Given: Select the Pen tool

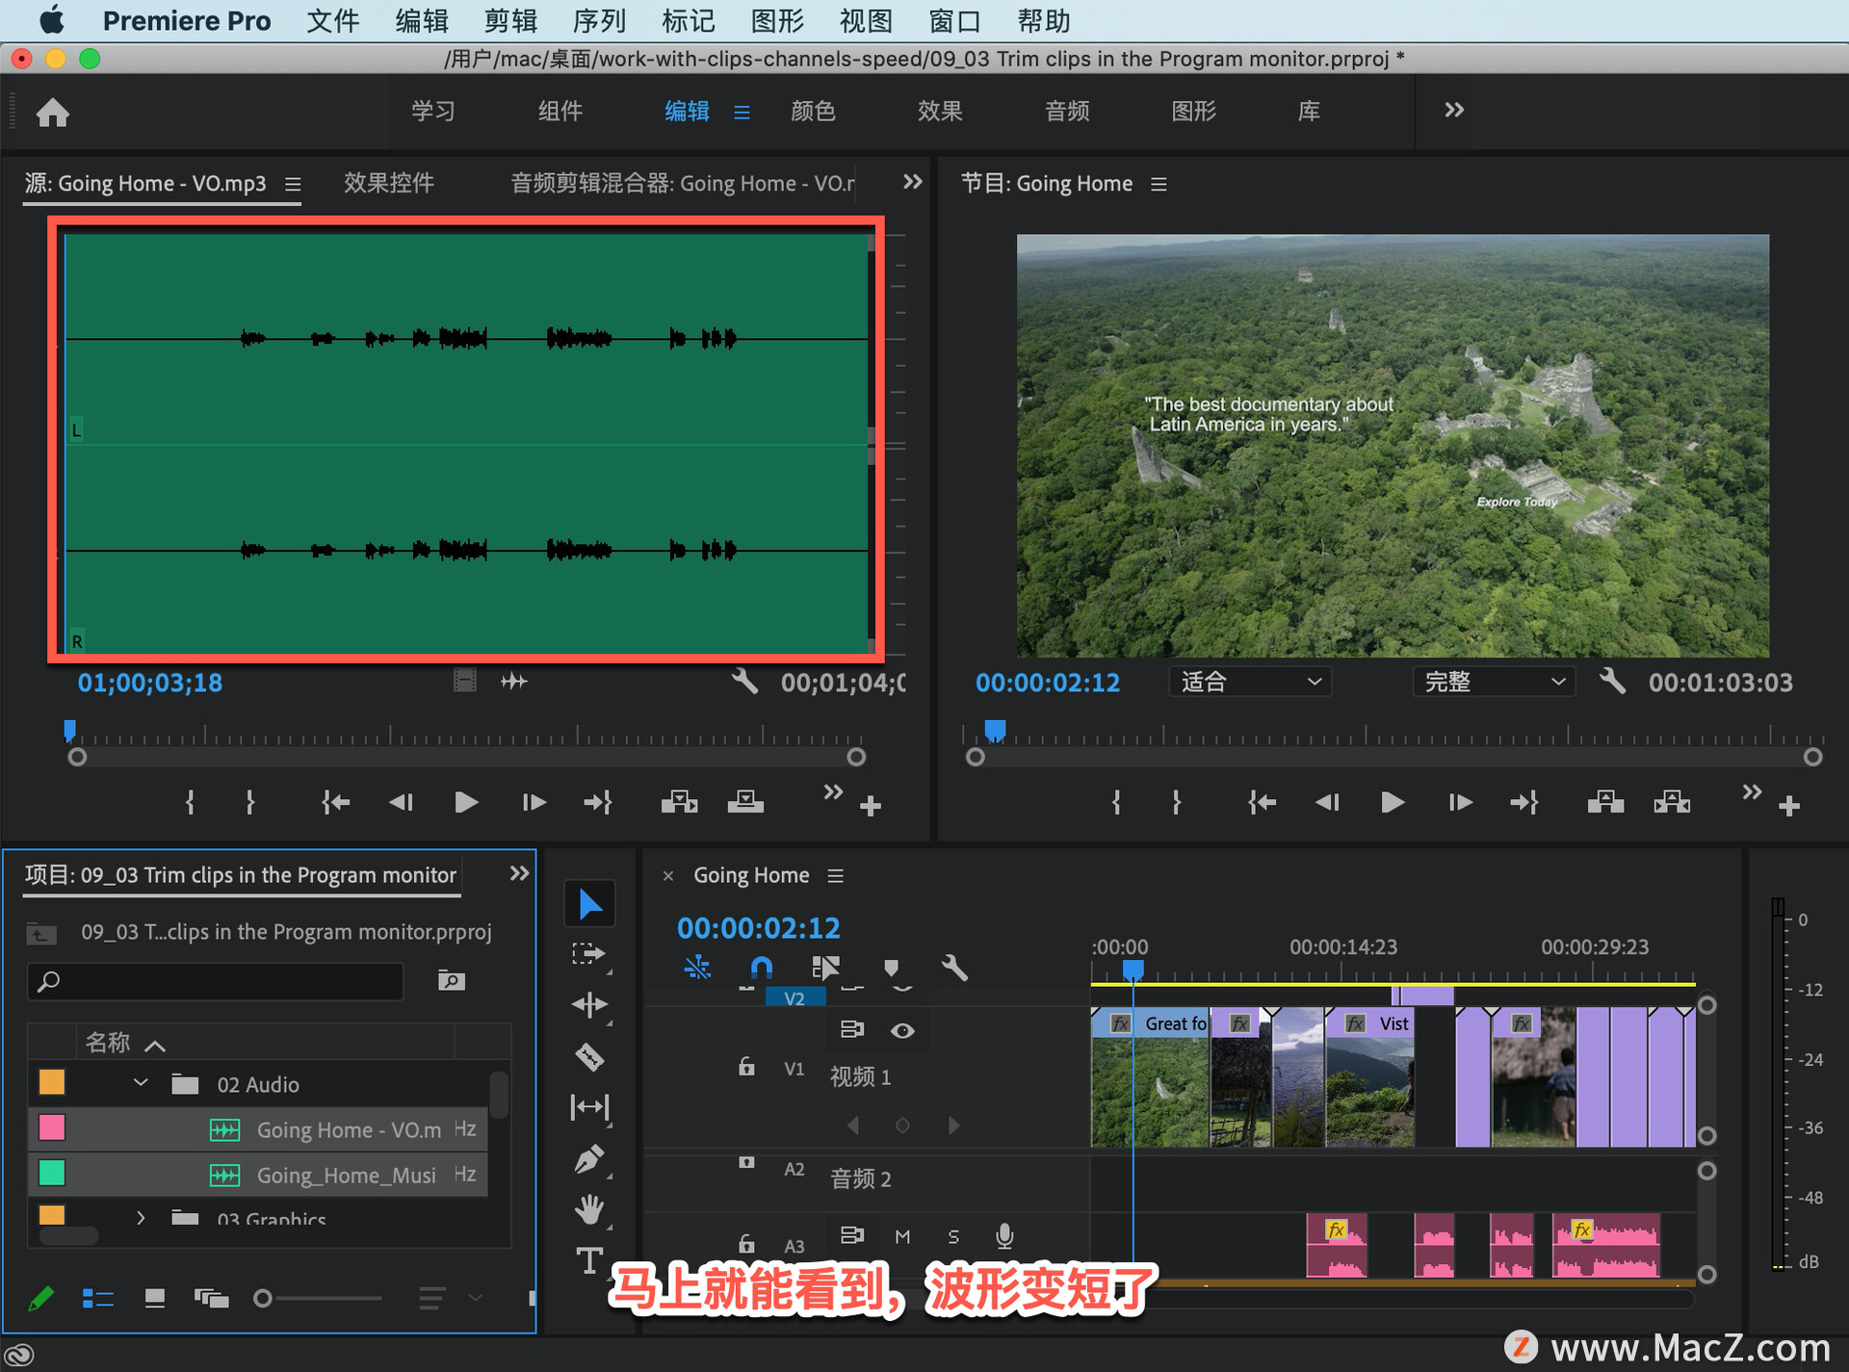Looking at the screenshot, I should point(589,1159).
